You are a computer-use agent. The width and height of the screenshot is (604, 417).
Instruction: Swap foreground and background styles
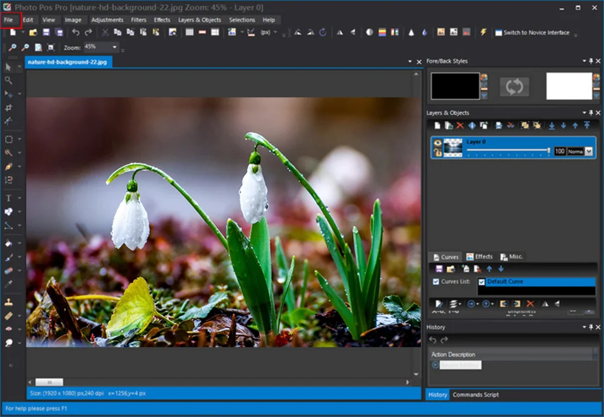point(514,86)
